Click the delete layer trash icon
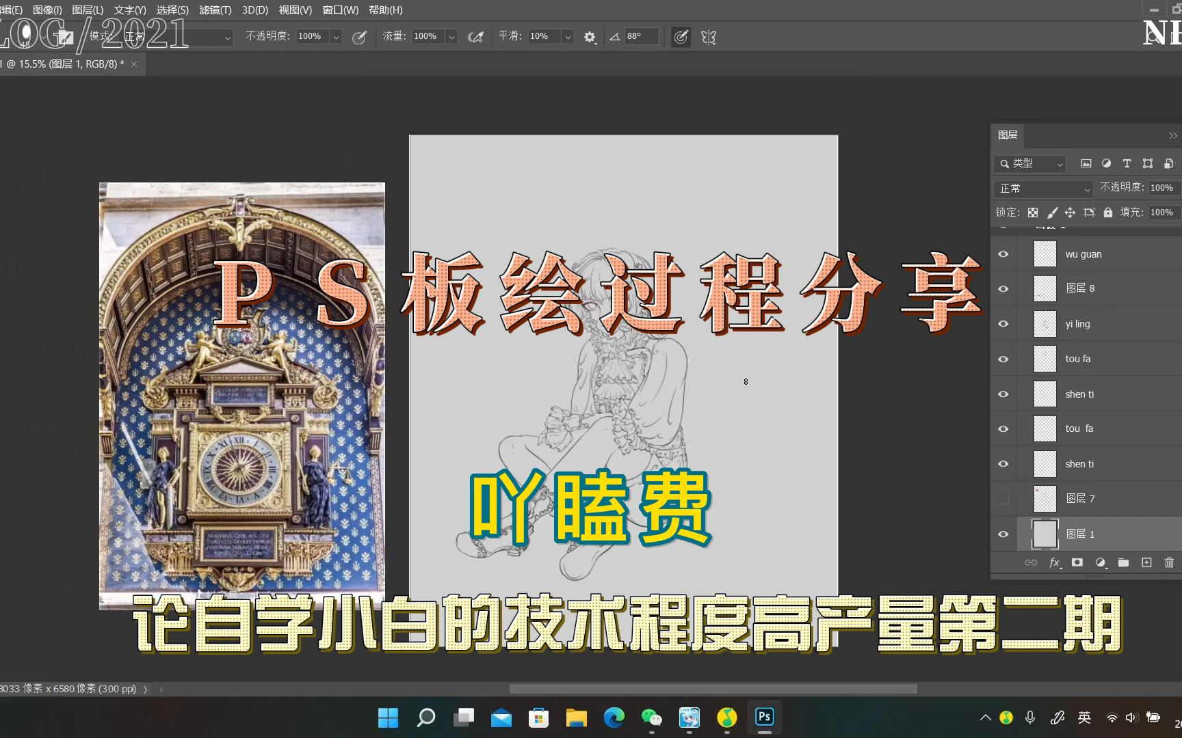Screen dimensions: 1182x738 coord(1169,562)
